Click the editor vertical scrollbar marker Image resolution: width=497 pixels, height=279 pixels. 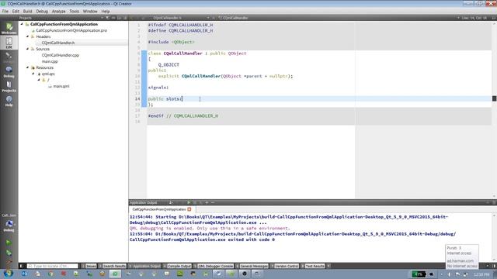[494, 98]
